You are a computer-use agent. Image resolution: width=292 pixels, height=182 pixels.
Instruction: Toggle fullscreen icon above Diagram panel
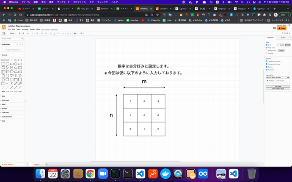(x=284, y=33)
